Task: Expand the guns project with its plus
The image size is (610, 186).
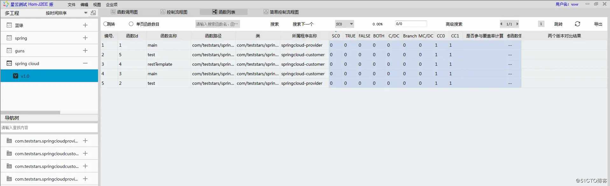Action: point(85,50)
